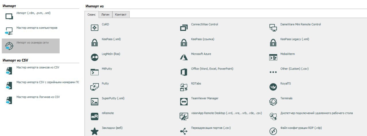367x136 pixels.
Task: Click the ConnectWise Control text label
Action: click(x=204, y=24)
